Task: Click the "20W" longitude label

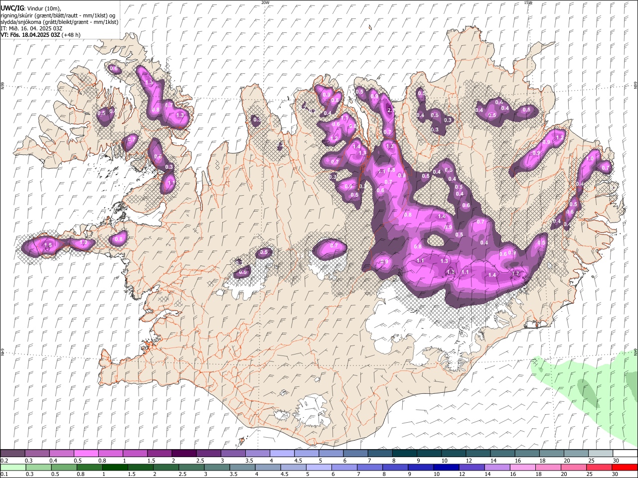Action: click(x=266, y=2)
